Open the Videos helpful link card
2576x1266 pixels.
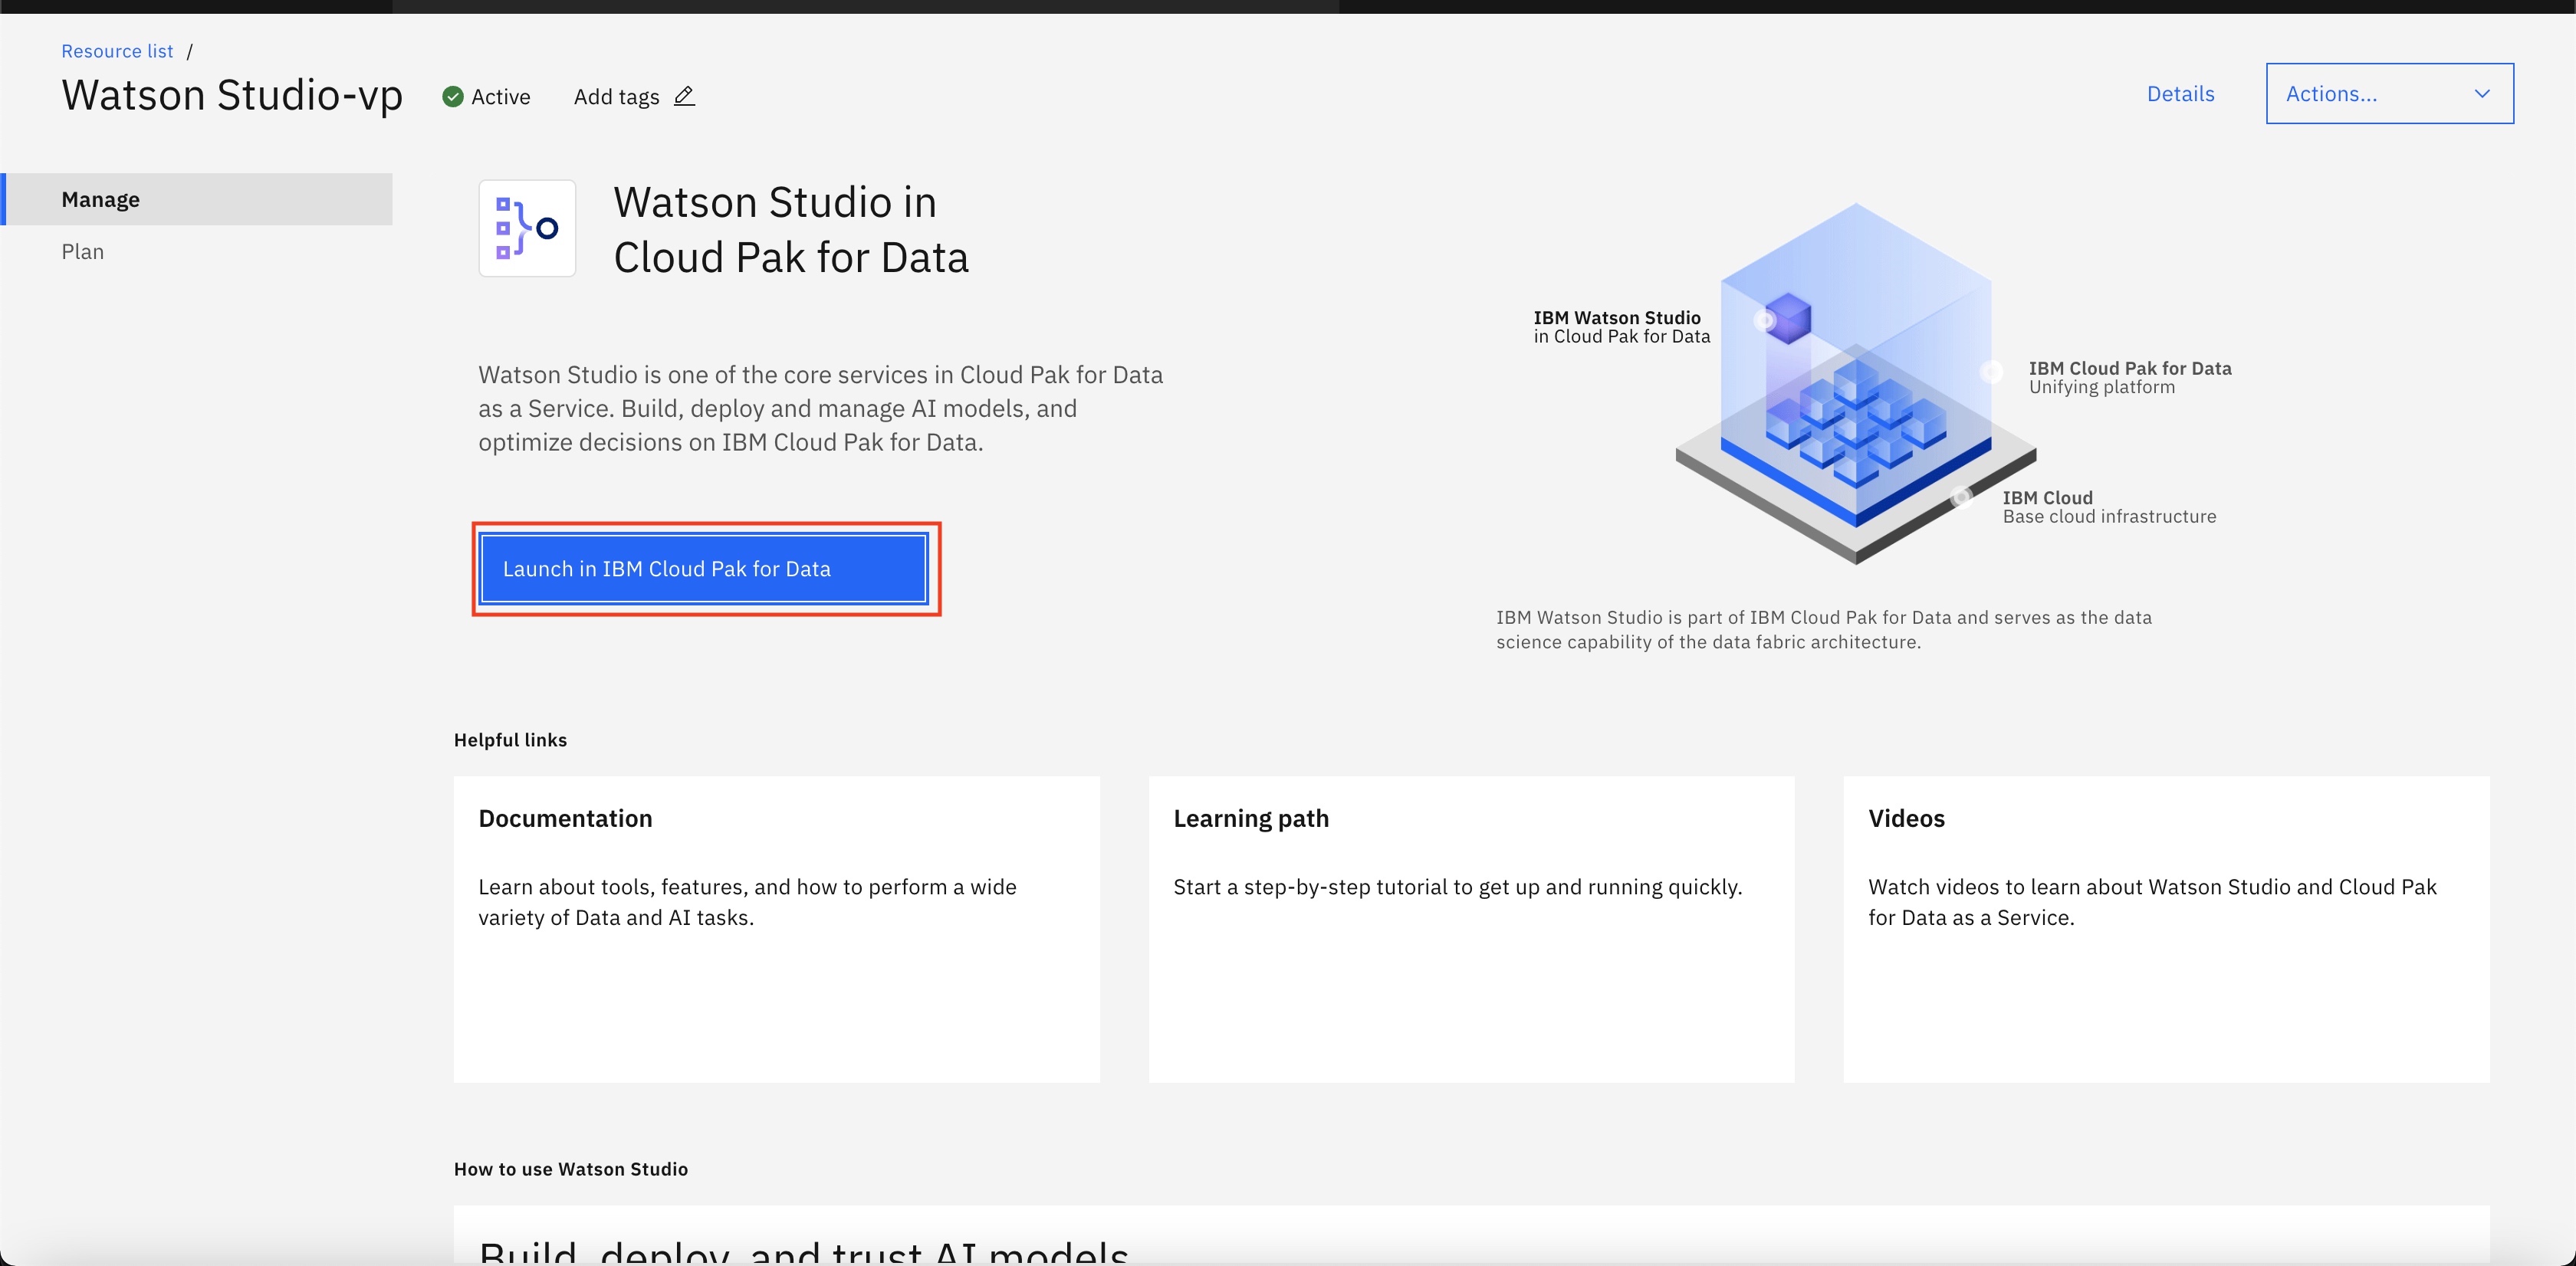[2166, 928]
